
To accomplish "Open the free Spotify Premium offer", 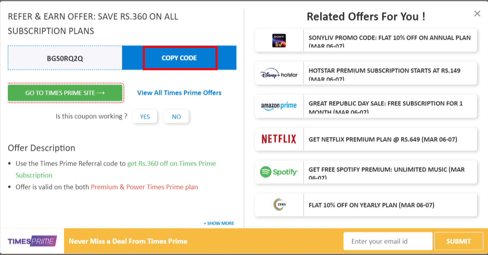I will (390, 172).
